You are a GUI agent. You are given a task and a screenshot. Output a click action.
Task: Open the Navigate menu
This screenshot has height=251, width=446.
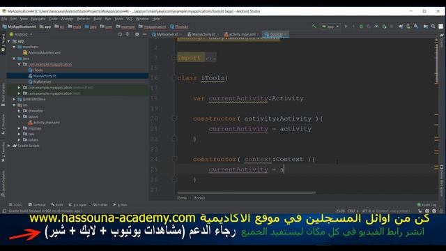(38, 19)
